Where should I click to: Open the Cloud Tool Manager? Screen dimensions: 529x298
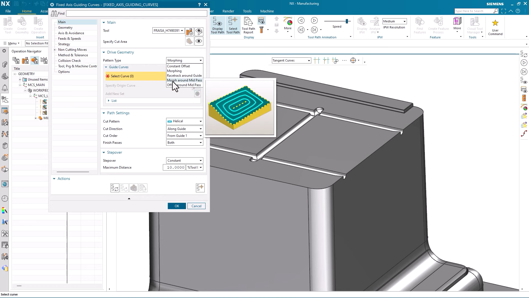click(474, 25)
